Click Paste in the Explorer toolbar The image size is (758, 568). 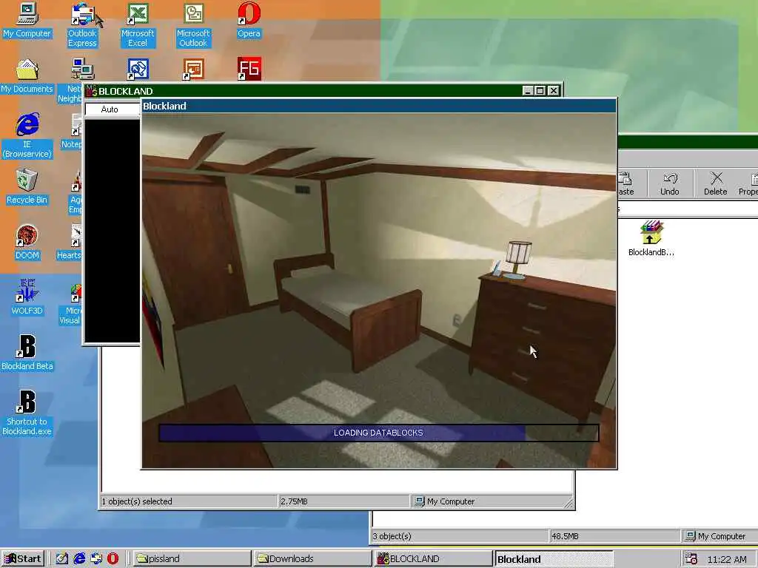625,183
